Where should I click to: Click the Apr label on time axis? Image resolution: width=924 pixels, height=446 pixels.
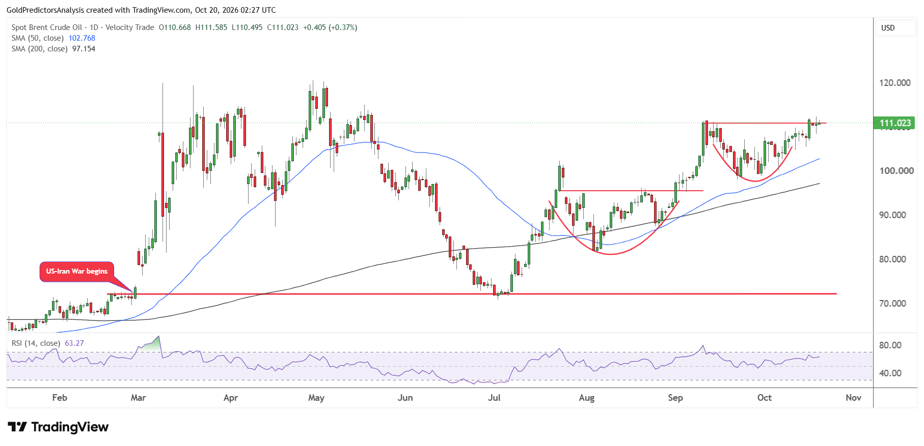tap(231, 398)
